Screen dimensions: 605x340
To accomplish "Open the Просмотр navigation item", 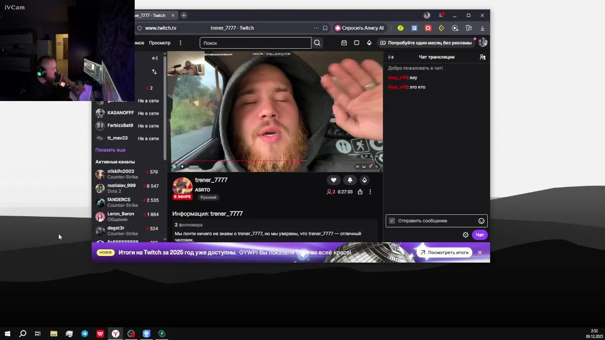I will pyautogui.click(x=160, y=43).
